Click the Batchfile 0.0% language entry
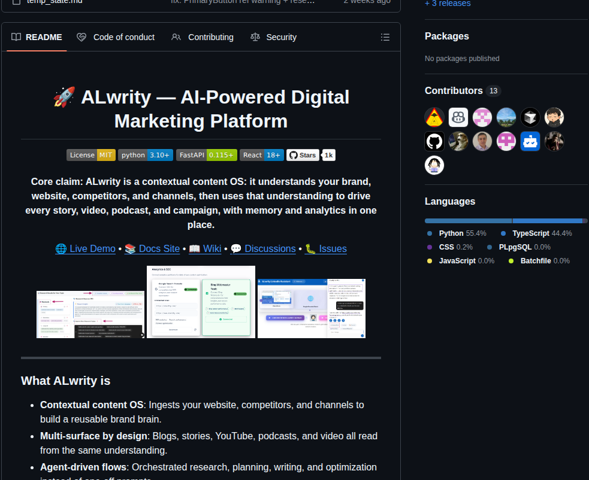This screenshot has height=480, width=589. [539, 261]
